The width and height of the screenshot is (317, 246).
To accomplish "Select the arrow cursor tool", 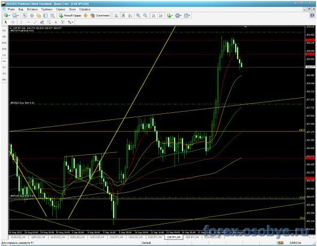I will [x=6, y=22].
